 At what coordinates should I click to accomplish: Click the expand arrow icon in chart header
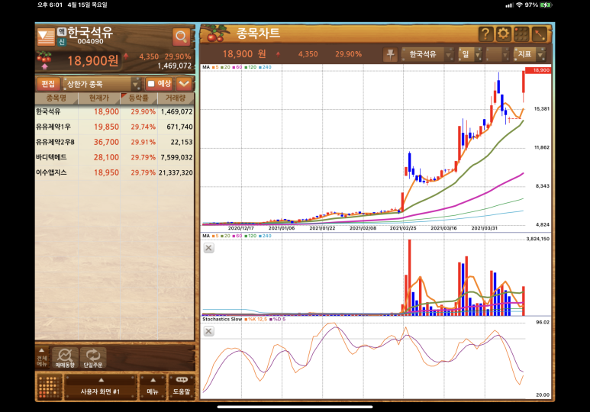(x=539, y=34)
